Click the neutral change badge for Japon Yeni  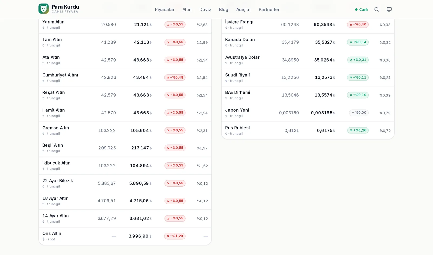click(359, 113)
